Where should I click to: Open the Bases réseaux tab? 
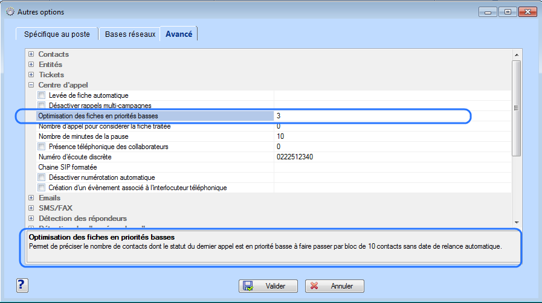pos(130,34)
